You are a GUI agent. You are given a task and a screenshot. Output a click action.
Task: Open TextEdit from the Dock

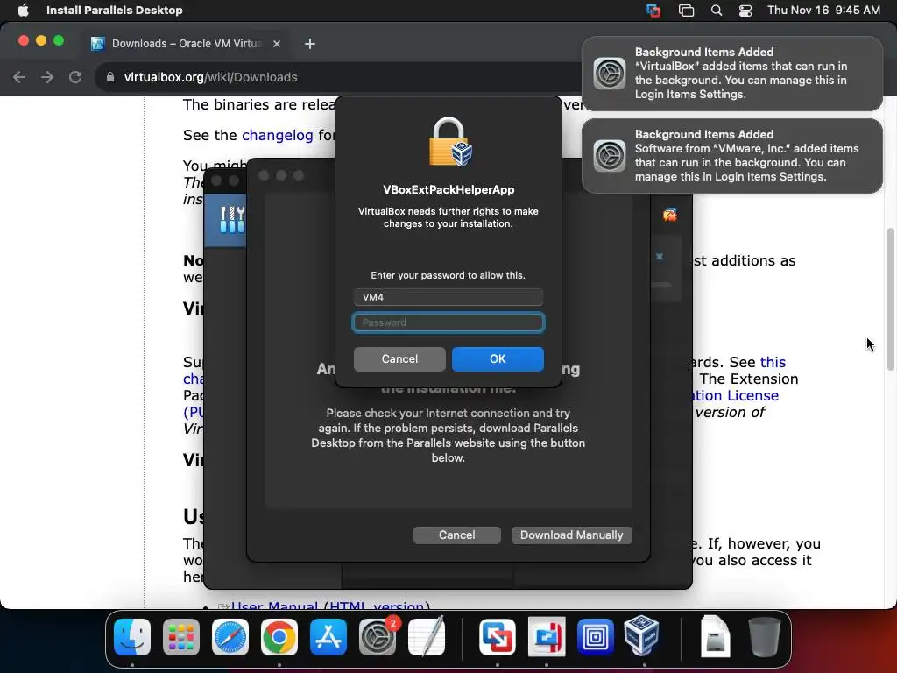pyautogui.click(x=427, y=637)
